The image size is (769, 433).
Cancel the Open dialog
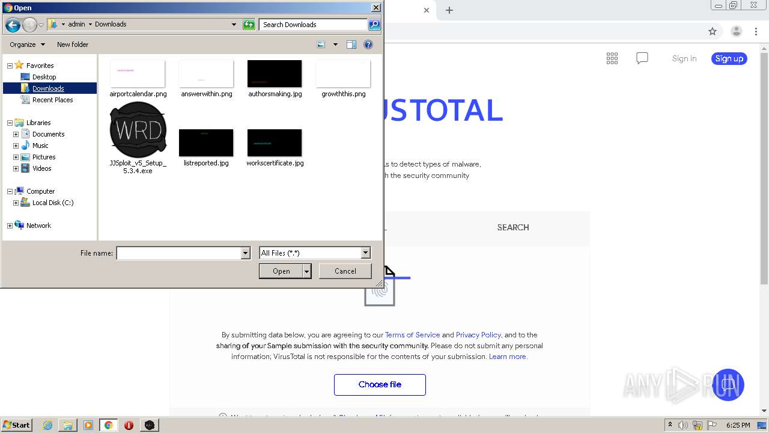(x=345, y=271)
